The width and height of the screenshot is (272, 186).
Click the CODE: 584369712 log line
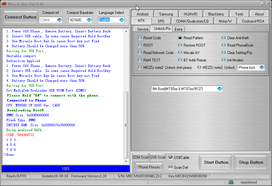tap(20, 135)
